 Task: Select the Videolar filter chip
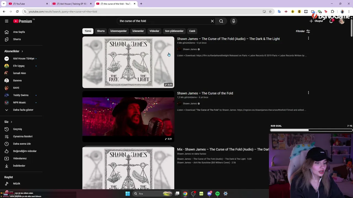pos(154,31)
